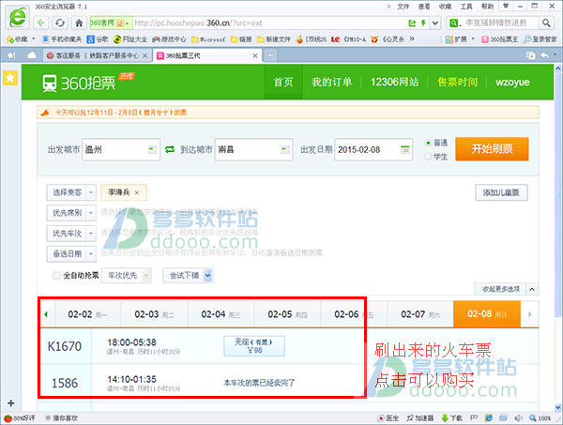Open the 谷歌 bookmark
Image resolution: width=563 pixels, height=425 pixels.
pos(98,39)
